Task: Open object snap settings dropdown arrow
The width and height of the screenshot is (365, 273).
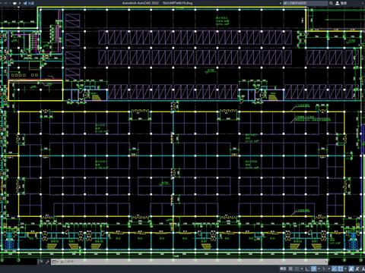Action: pyautogui.click(x=345, y=268)
